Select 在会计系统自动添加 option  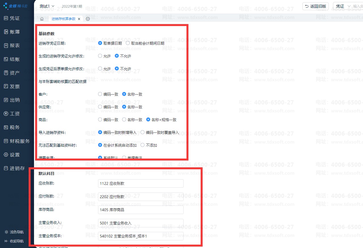117,145
